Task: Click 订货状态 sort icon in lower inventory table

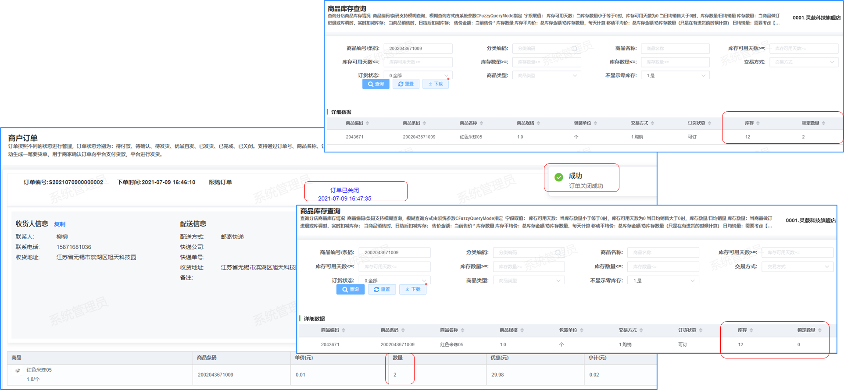Action: (x=701, y=330)
